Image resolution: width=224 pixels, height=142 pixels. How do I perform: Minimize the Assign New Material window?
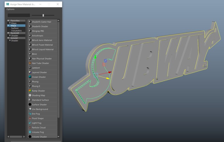40,4
